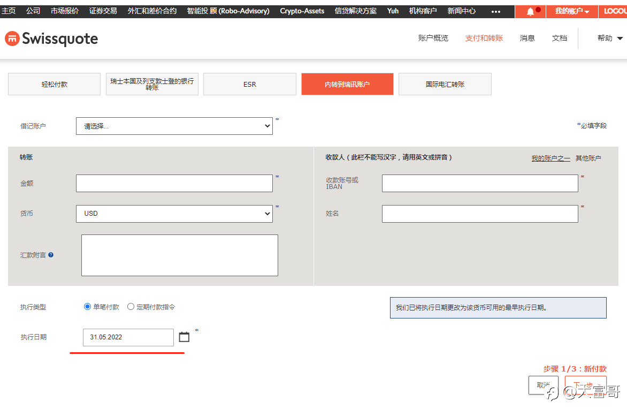Expand the 帮助 help dropdown
627x417 pixels.
click(x=610, y=38)
